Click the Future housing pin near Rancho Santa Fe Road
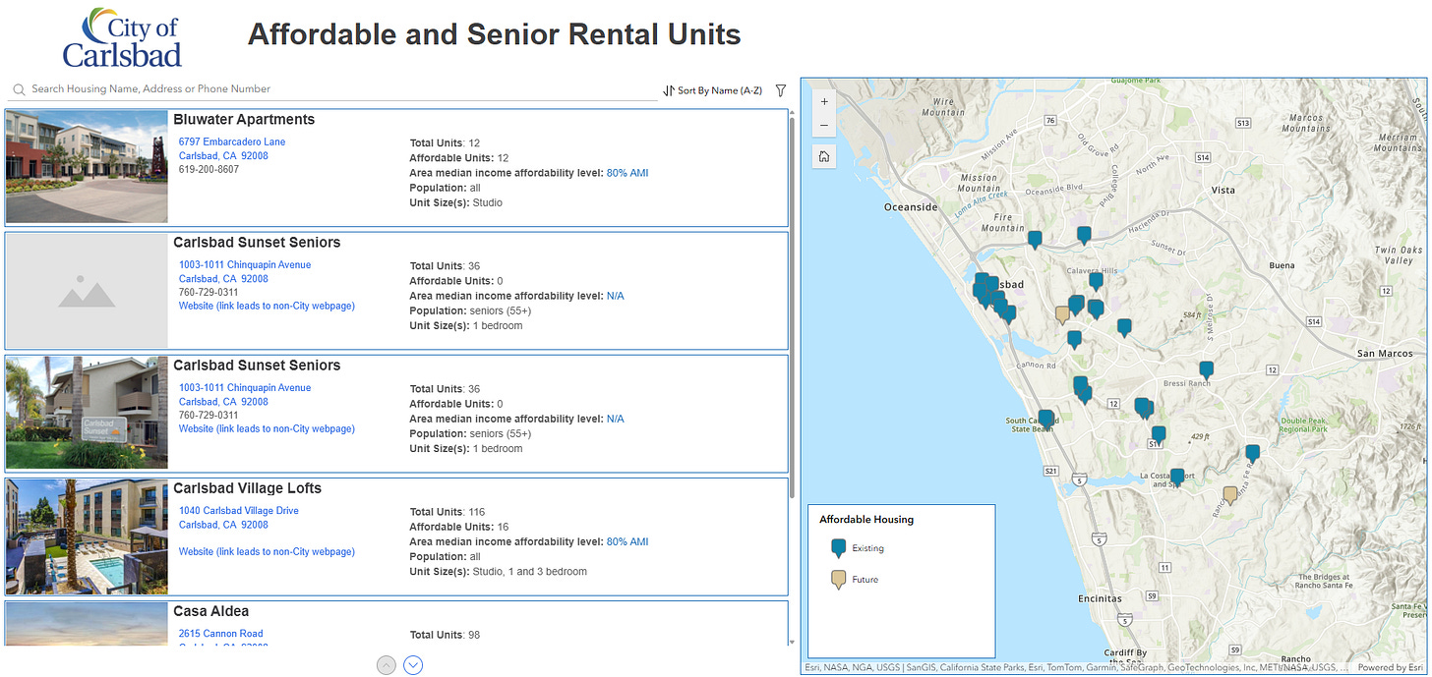The width and height of the screenshot is (1432, 677). [x=1229, y=494]
